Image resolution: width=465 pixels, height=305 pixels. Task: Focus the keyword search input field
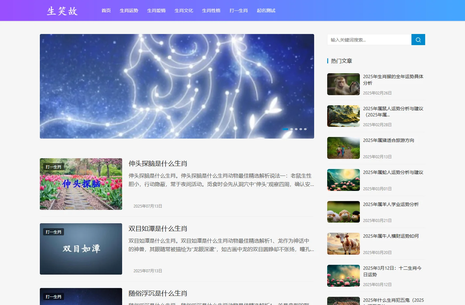point(369,40)
